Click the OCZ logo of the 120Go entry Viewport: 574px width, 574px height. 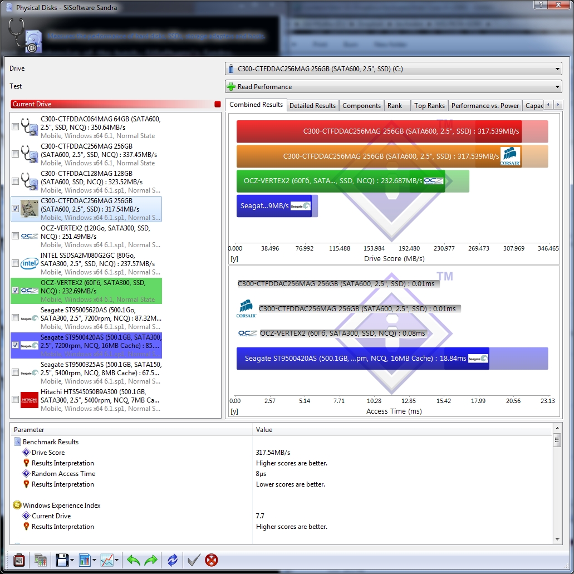[x=30, y=236]
